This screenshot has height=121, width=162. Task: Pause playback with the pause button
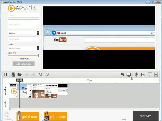click(x=6, y=74)
